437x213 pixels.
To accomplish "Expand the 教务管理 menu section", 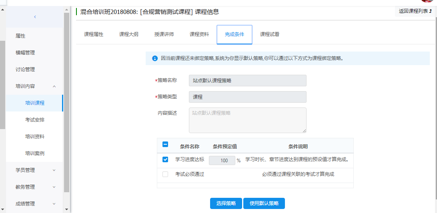I will 54,187.
